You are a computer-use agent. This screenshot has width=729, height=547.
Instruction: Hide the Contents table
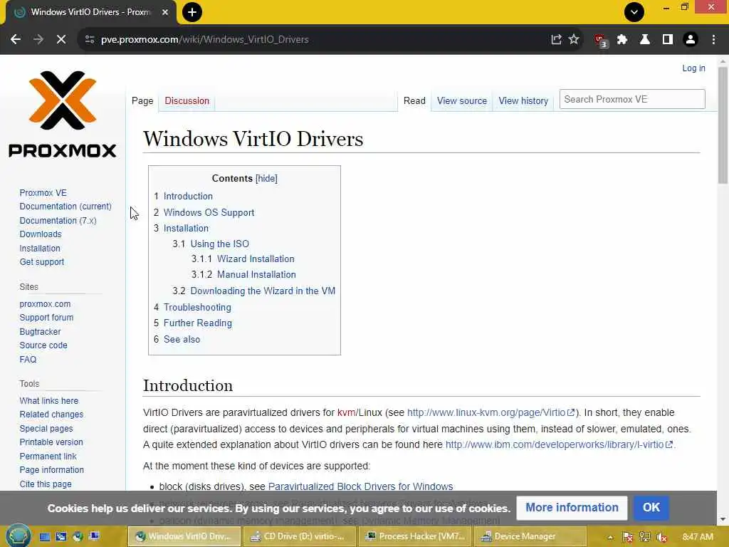point(266,179)
